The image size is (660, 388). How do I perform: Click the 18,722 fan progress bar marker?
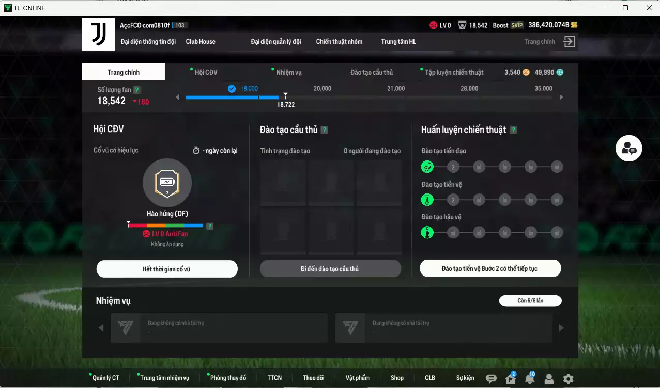click(285, 96)
